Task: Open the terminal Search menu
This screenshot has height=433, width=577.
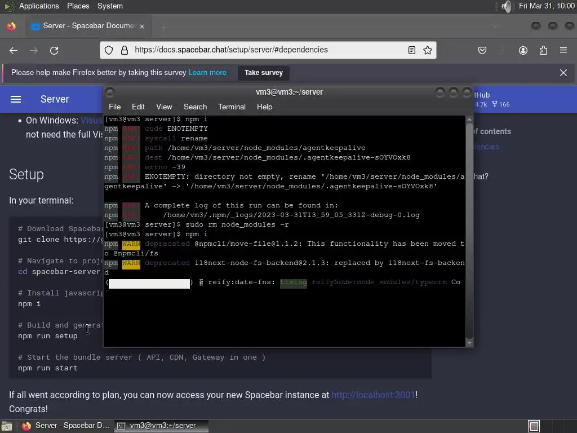Action: click(x=195, y=107)
